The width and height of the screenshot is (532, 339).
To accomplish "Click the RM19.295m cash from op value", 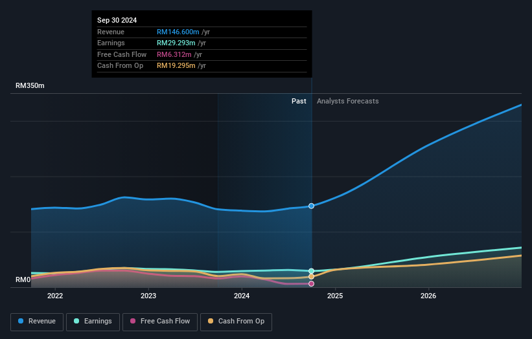I will pyautogui.click(x=176, y=66).
